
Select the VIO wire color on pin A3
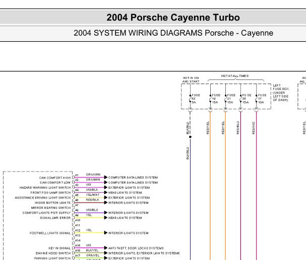88,185
